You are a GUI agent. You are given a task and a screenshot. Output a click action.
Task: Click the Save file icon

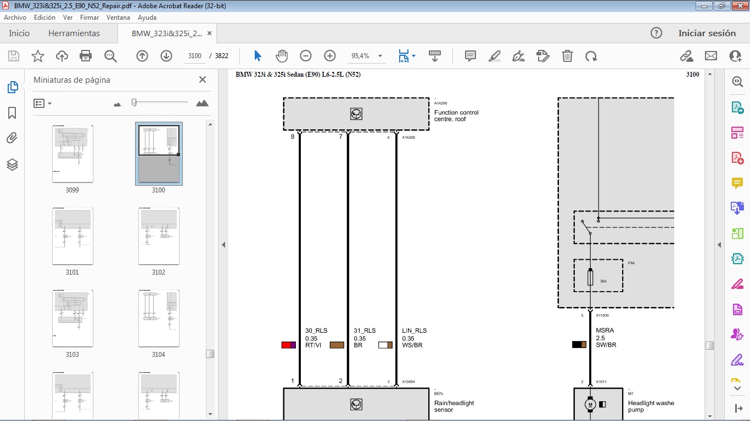click(x=14, y=56)
